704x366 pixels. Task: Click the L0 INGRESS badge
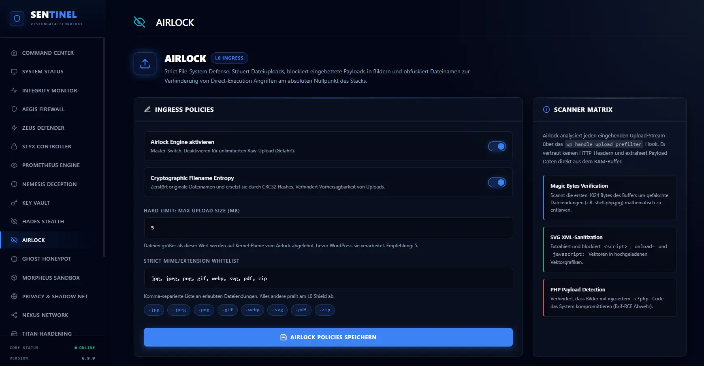point(229,58)
